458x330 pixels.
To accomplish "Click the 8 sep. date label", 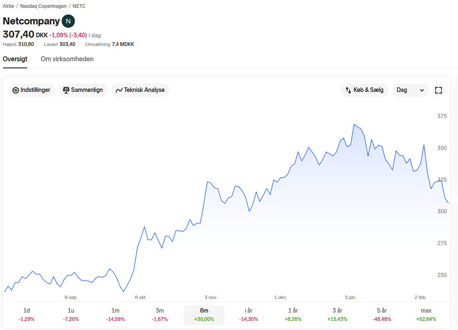I will click(71, 297).
